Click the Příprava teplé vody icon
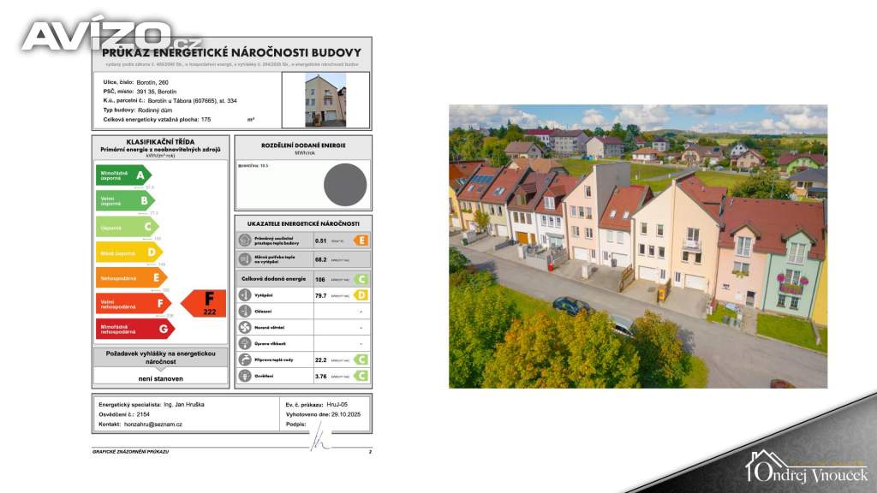This screenshot has height=493, width=877. coord(244,359)
